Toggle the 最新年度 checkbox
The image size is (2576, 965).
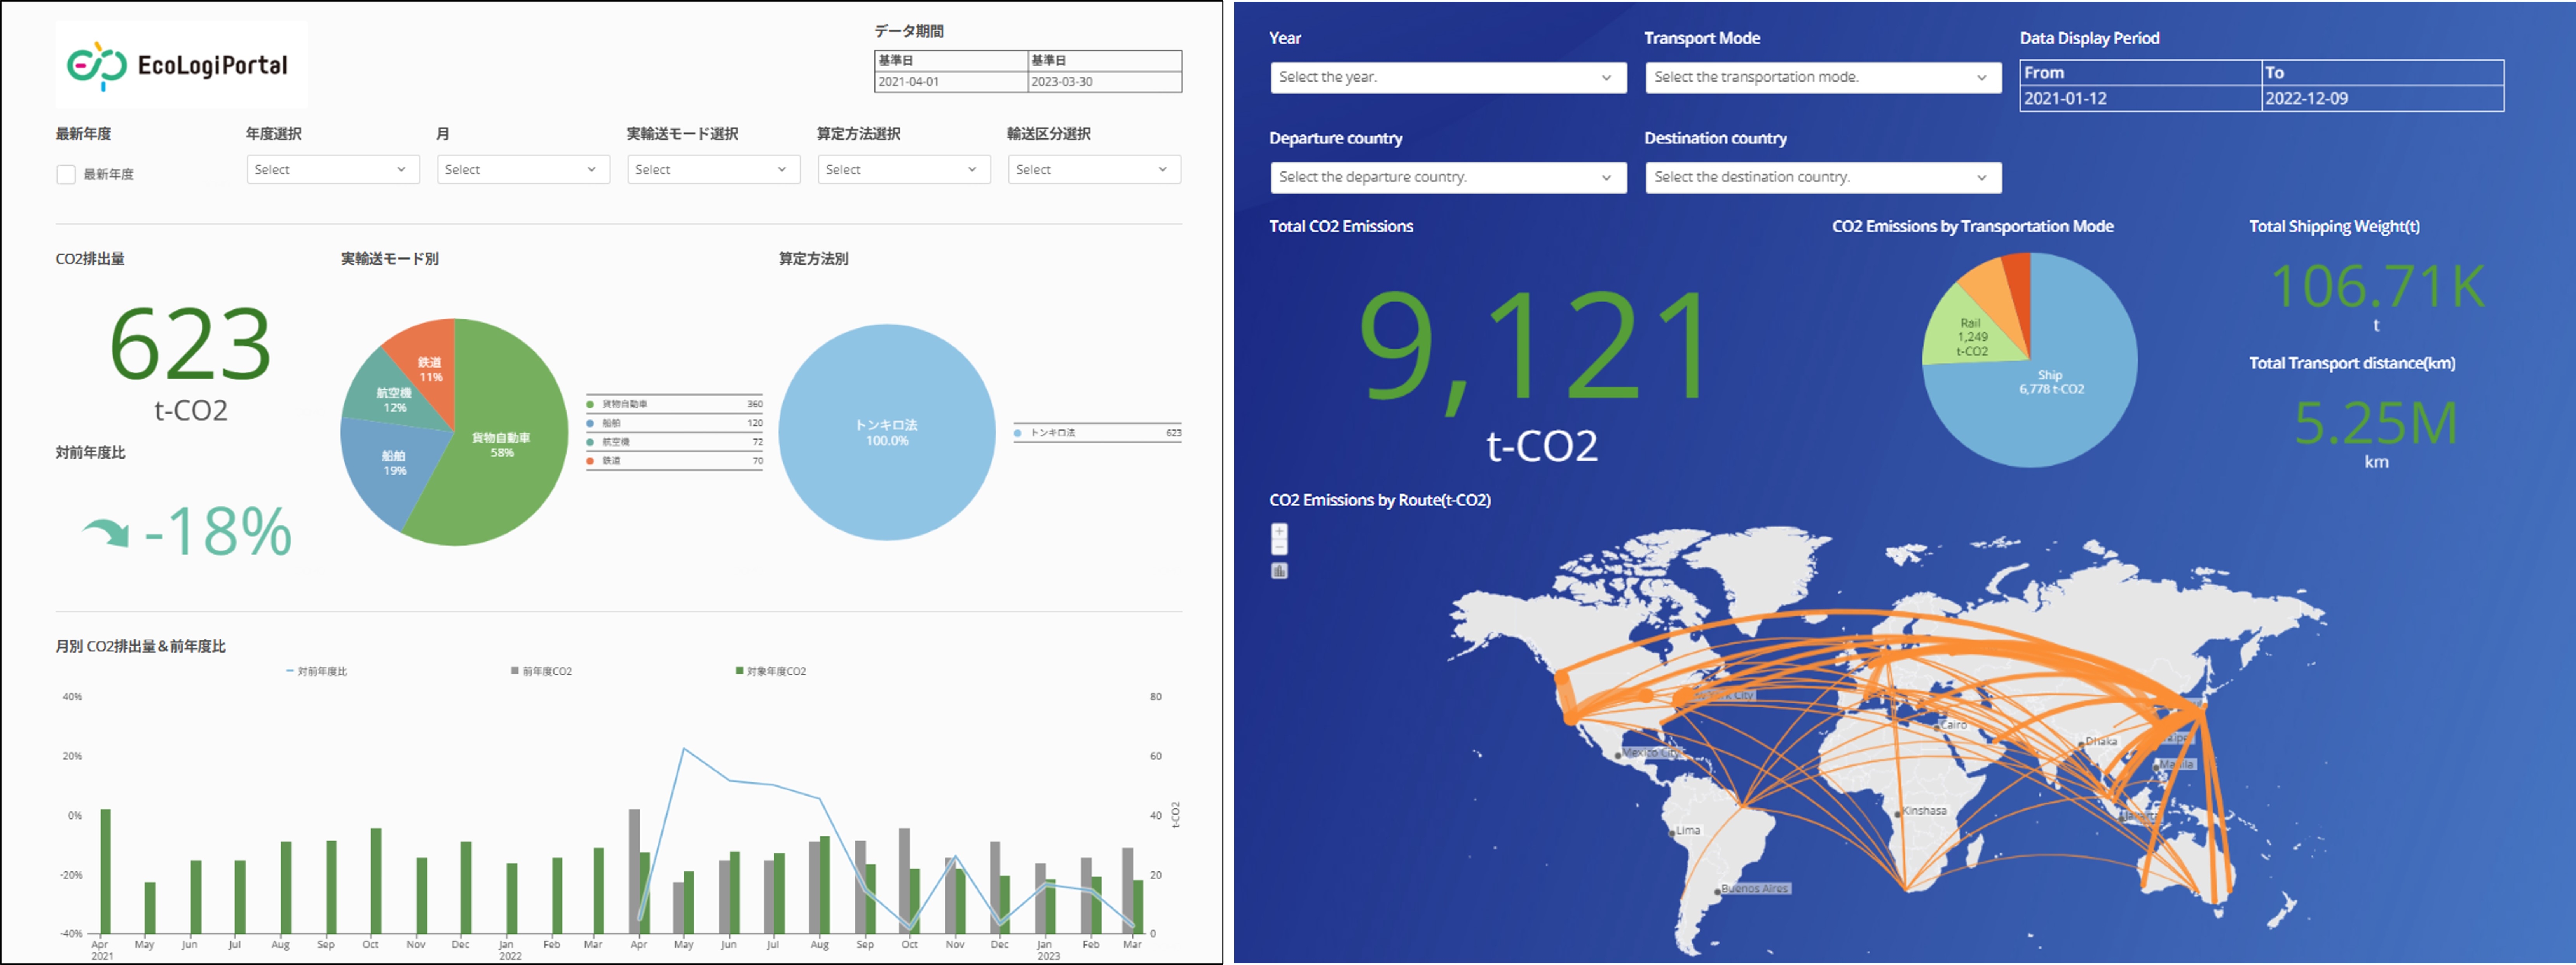coord(66,175)
